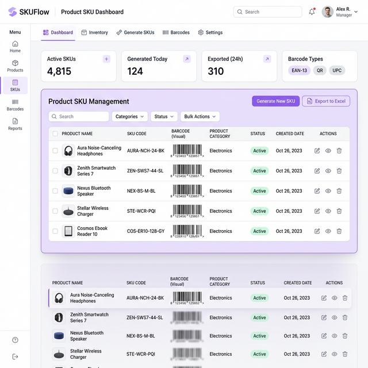
Task: Click Active status badge in Cosmos Ebook row
Action: (259, 231)
